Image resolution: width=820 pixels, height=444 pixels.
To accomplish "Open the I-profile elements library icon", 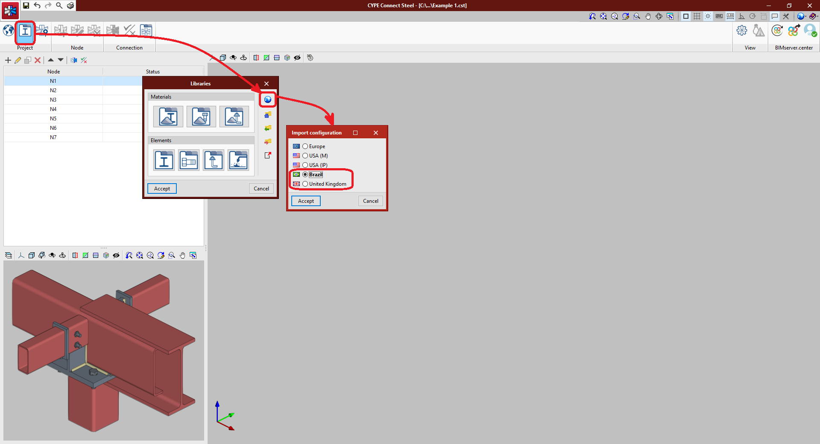I will coord(164,161).
